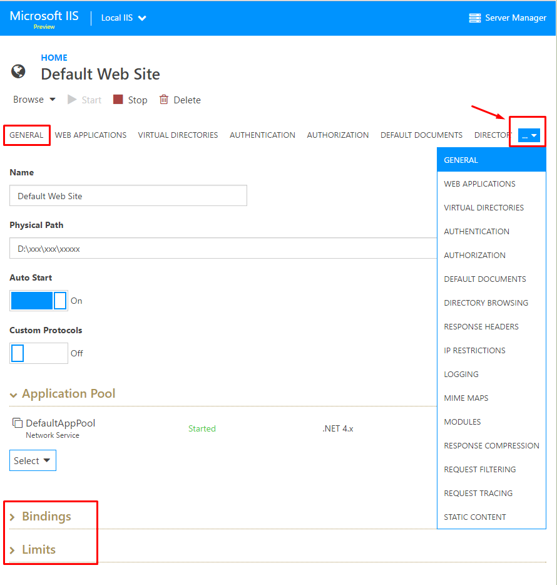Click the globe icon beside Default Web Site
557x585 pixels.
click(x=18, y=71)
